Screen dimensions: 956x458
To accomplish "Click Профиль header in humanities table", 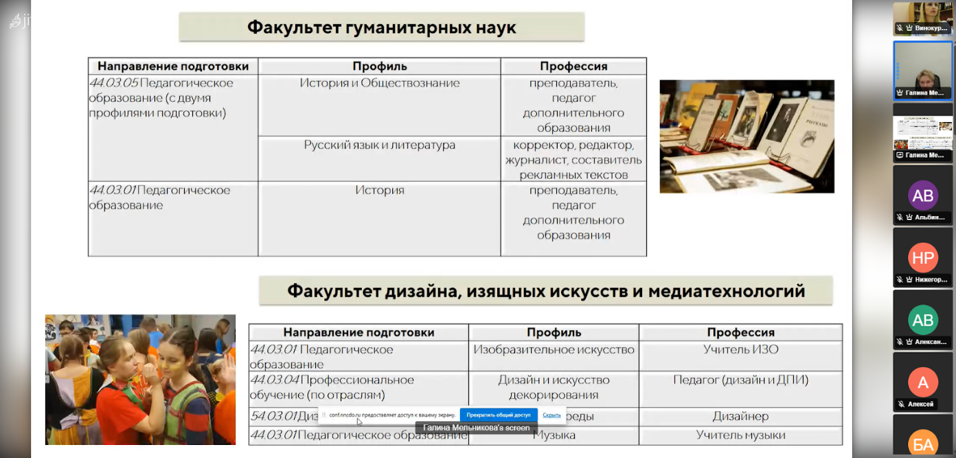I will click(380, 67).
